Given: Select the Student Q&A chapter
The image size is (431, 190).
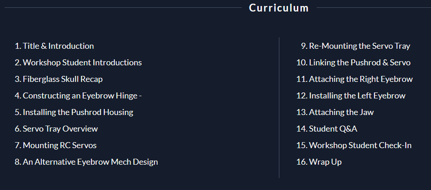Looking at the screenshot, I should (x=327, y=129).
